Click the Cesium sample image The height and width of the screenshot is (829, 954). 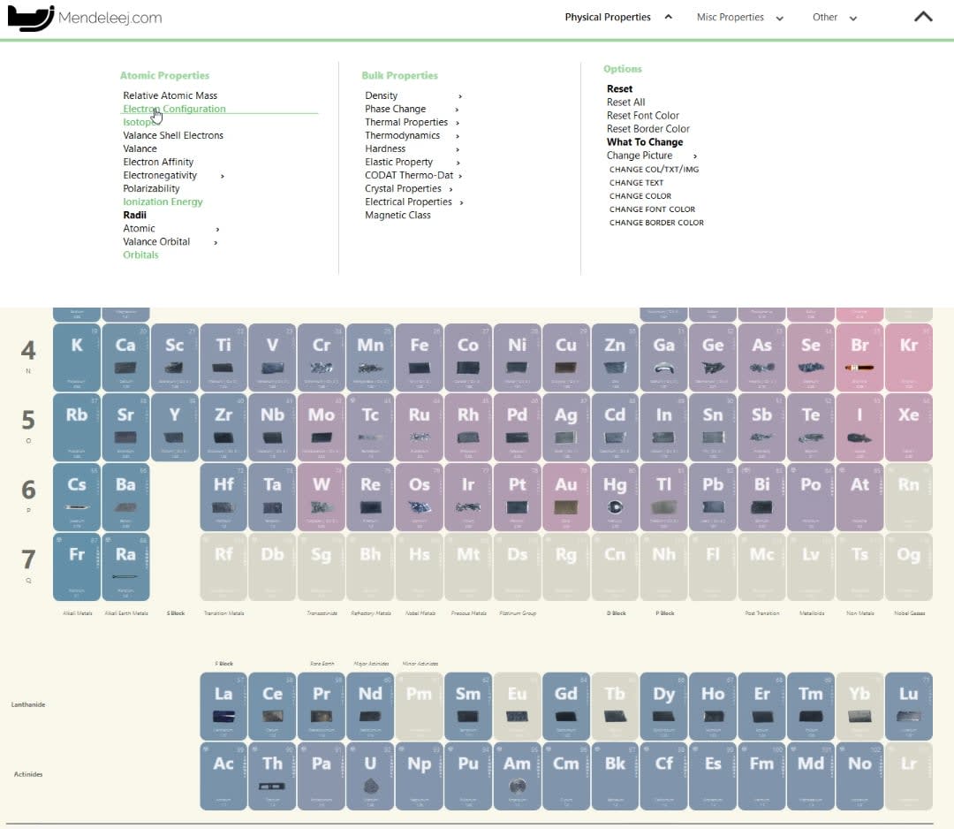[76, 506]
